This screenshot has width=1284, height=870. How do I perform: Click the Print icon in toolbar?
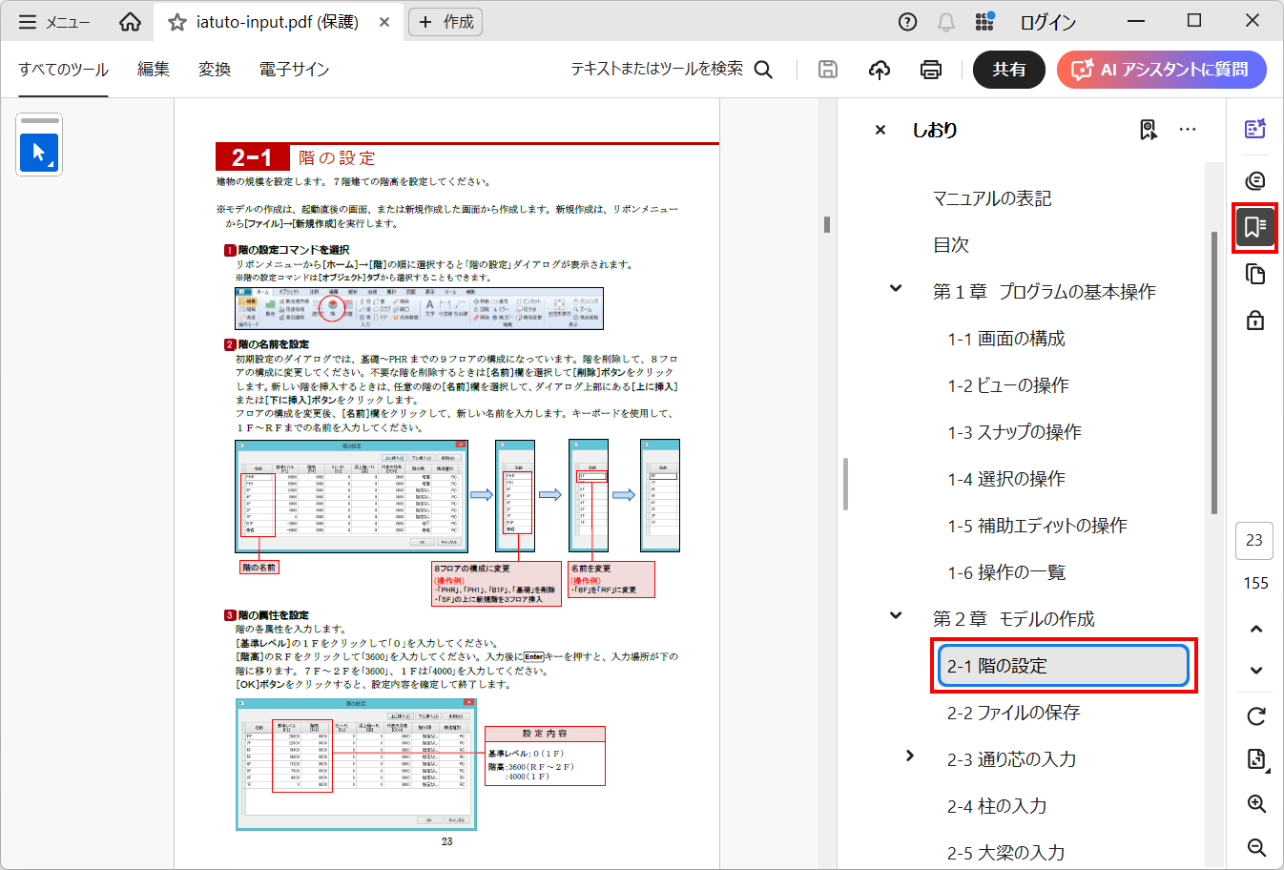coord(930,70)
